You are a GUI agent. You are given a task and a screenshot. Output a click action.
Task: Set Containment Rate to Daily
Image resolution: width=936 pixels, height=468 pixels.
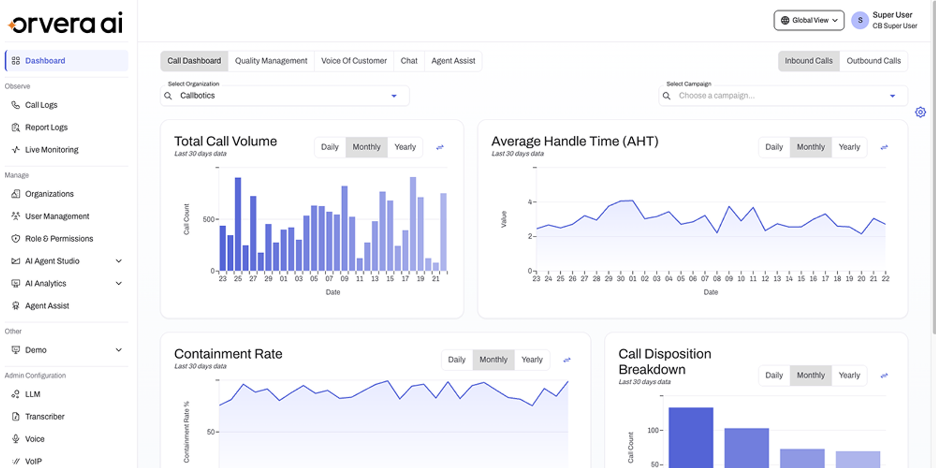click(457, 360)
